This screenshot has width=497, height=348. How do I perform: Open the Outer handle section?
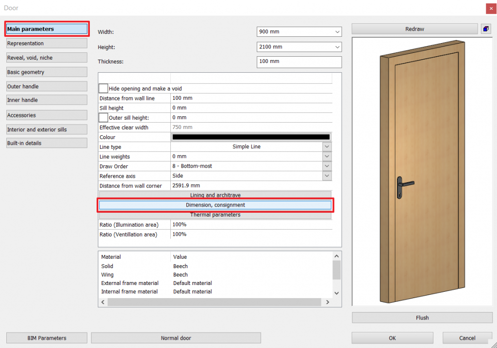pyautogui.click(x=47, y=87)
